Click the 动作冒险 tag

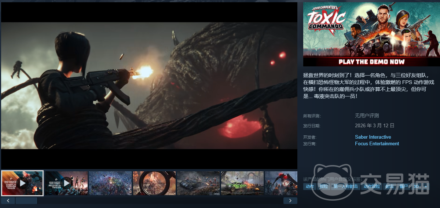[372, 187]
